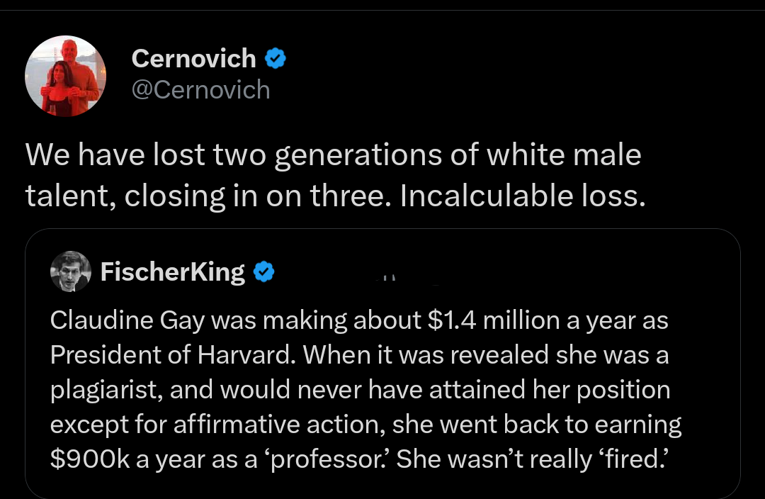Click the FischerKing display name
This screenshot has width=765, height=499.
(x=173, y=271)
